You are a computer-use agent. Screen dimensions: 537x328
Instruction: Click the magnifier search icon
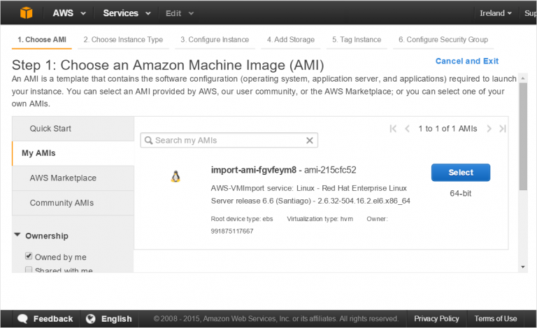[x=148, y=141]
